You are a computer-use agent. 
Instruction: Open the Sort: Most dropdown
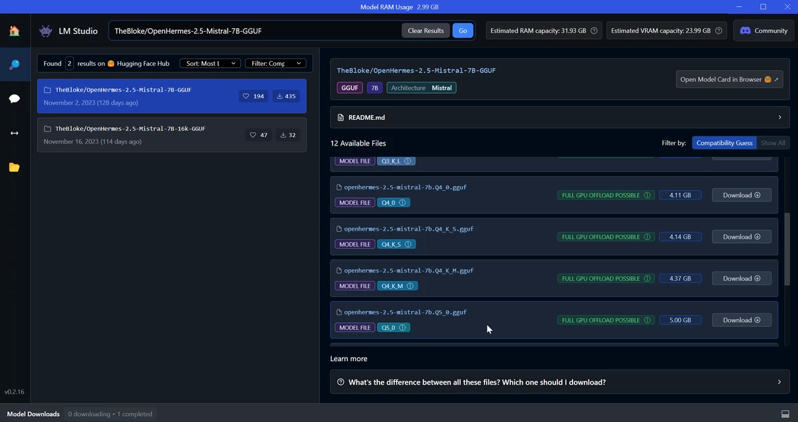click(210, 63)
